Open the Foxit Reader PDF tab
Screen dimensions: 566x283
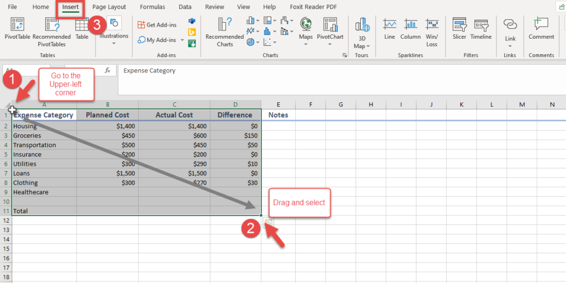coord(315,7)
